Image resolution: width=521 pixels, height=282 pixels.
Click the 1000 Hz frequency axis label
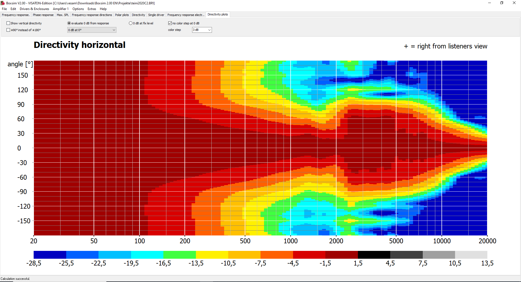point(291,241)
